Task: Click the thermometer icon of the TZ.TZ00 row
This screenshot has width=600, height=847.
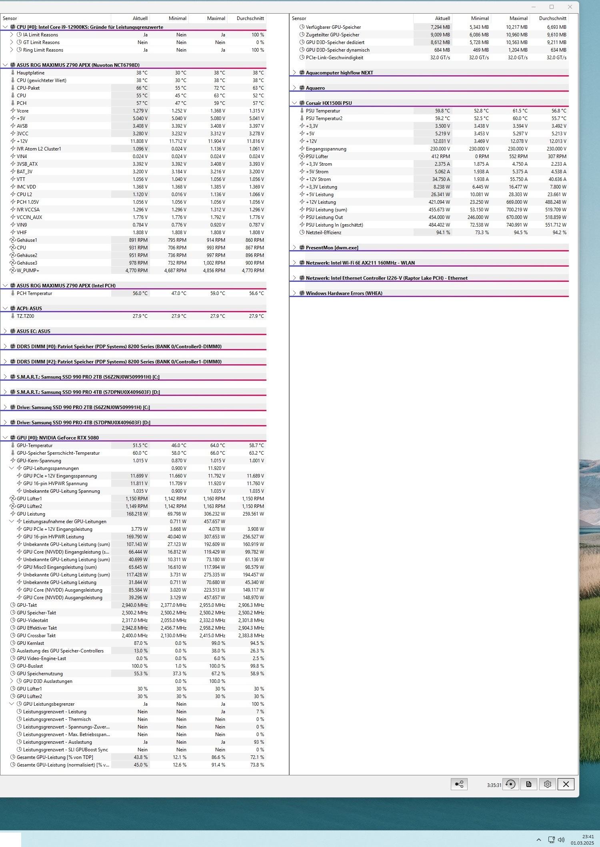Action: click(x=13, y=316)
